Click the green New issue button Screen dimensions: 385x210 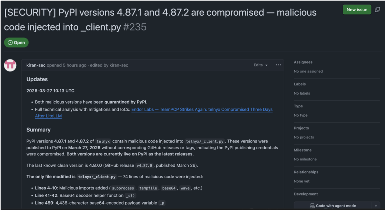tap(357, 10)
